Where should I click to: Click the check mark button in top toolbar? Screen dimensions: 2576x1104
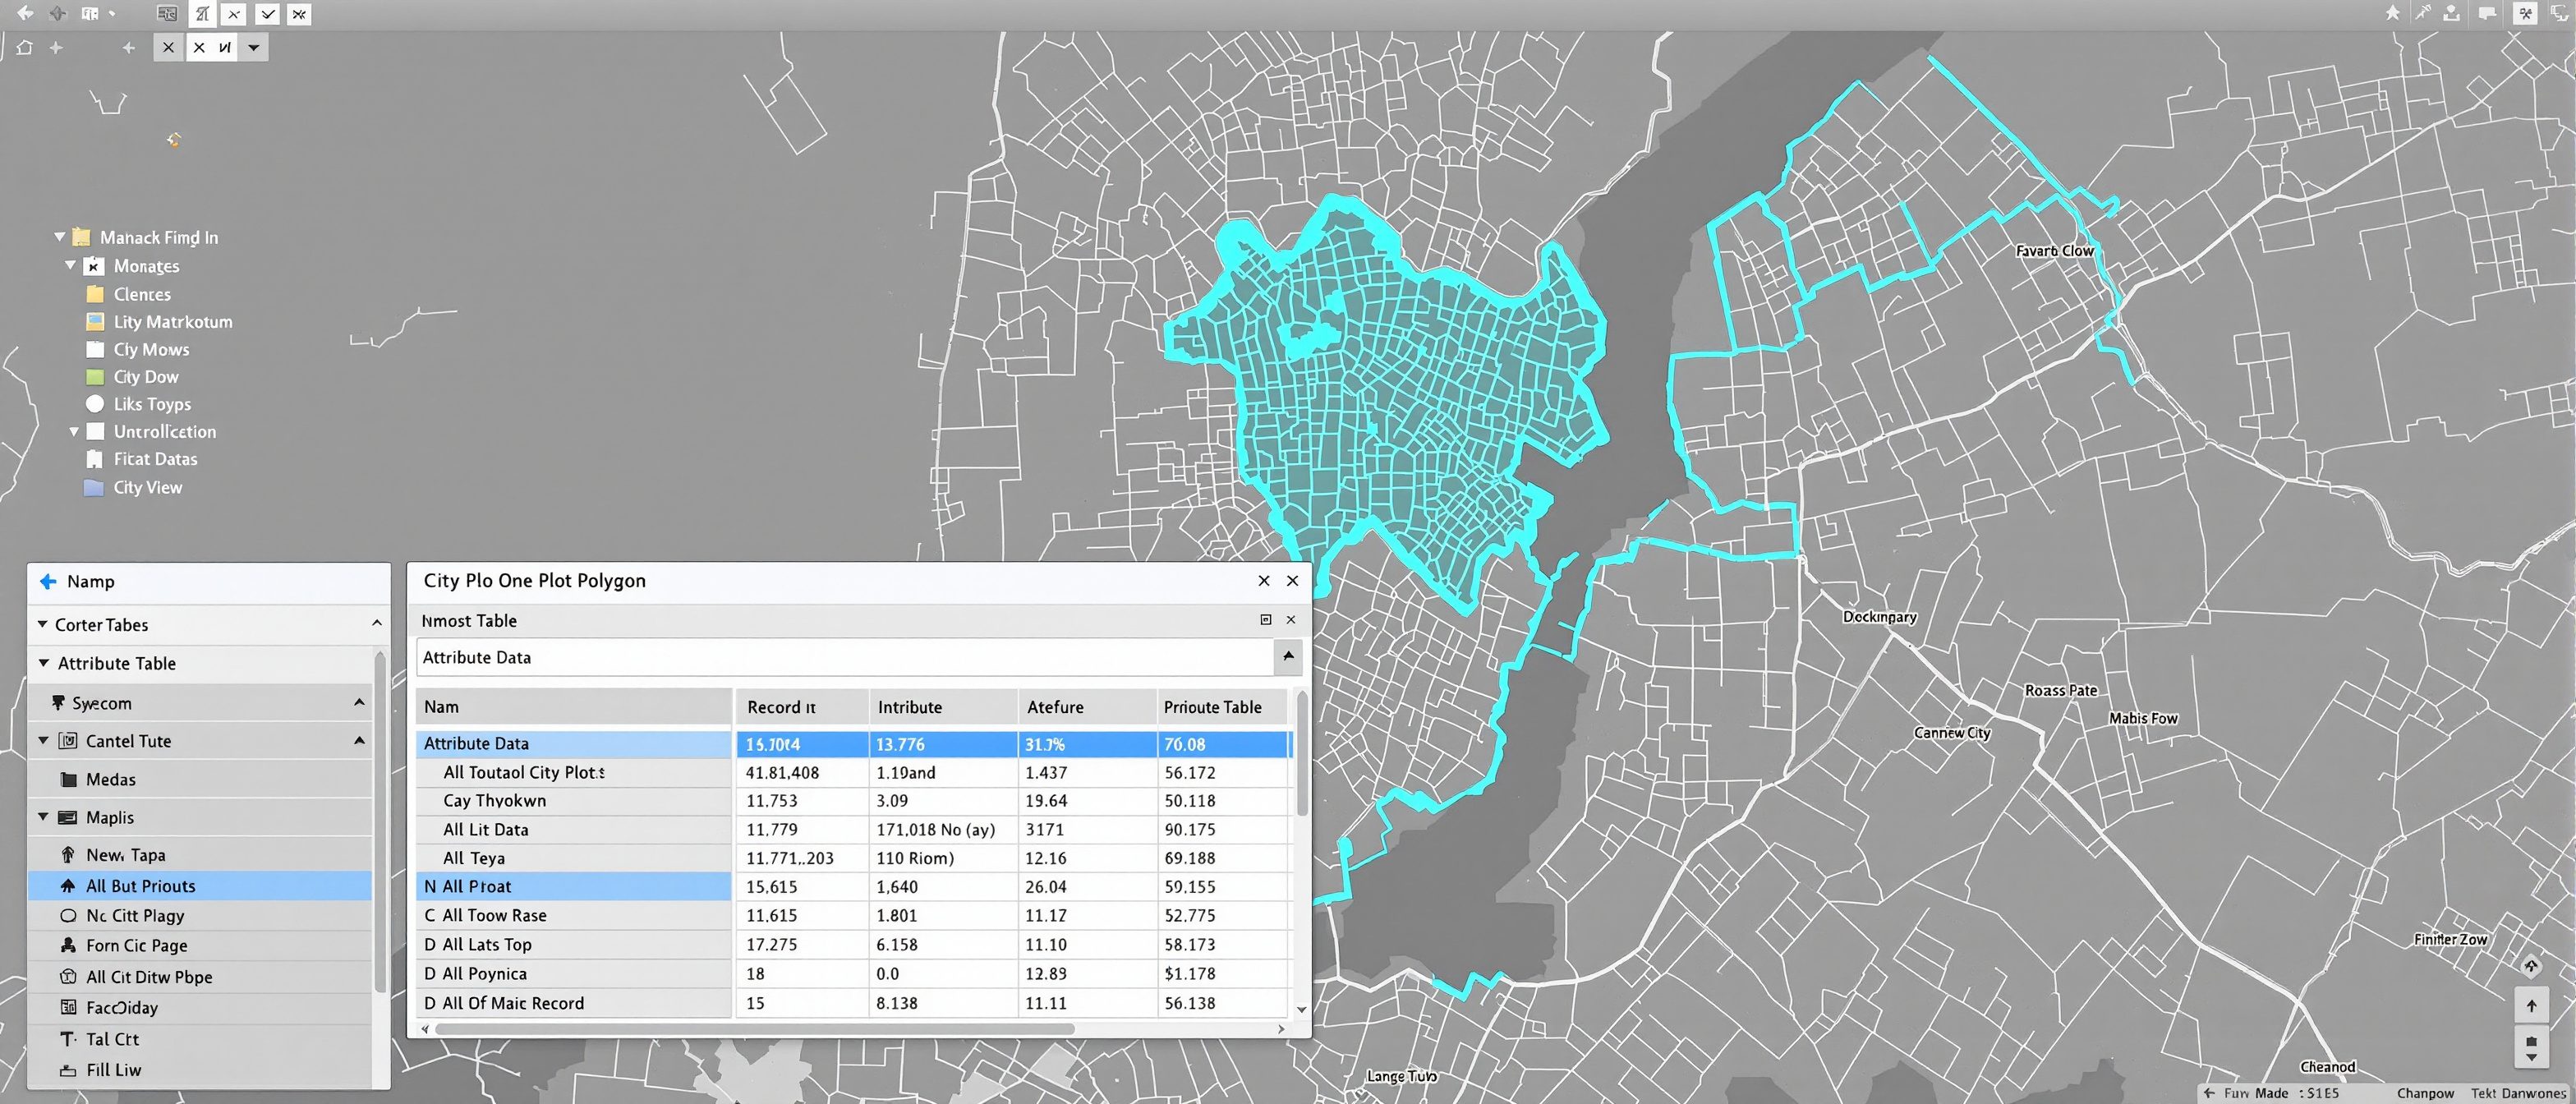tap(267, 14)
